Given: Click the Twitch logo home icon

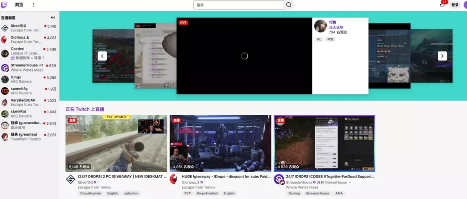Looking at the screenshot, I should [x=5, y=5].
